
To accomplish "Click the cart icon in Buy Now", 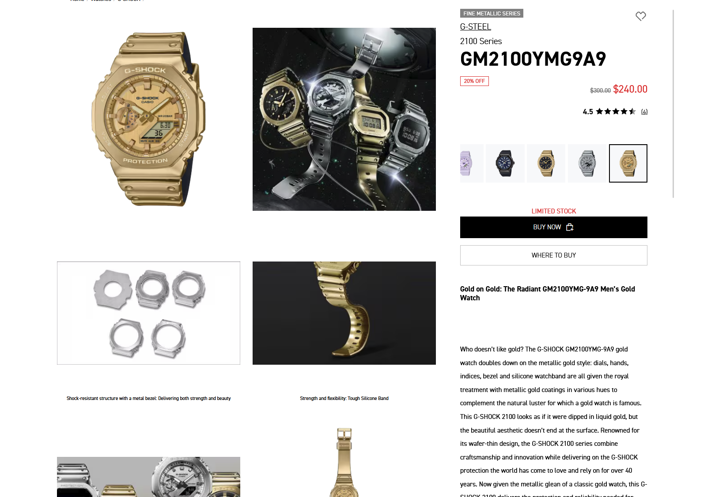I will point(570,227).
